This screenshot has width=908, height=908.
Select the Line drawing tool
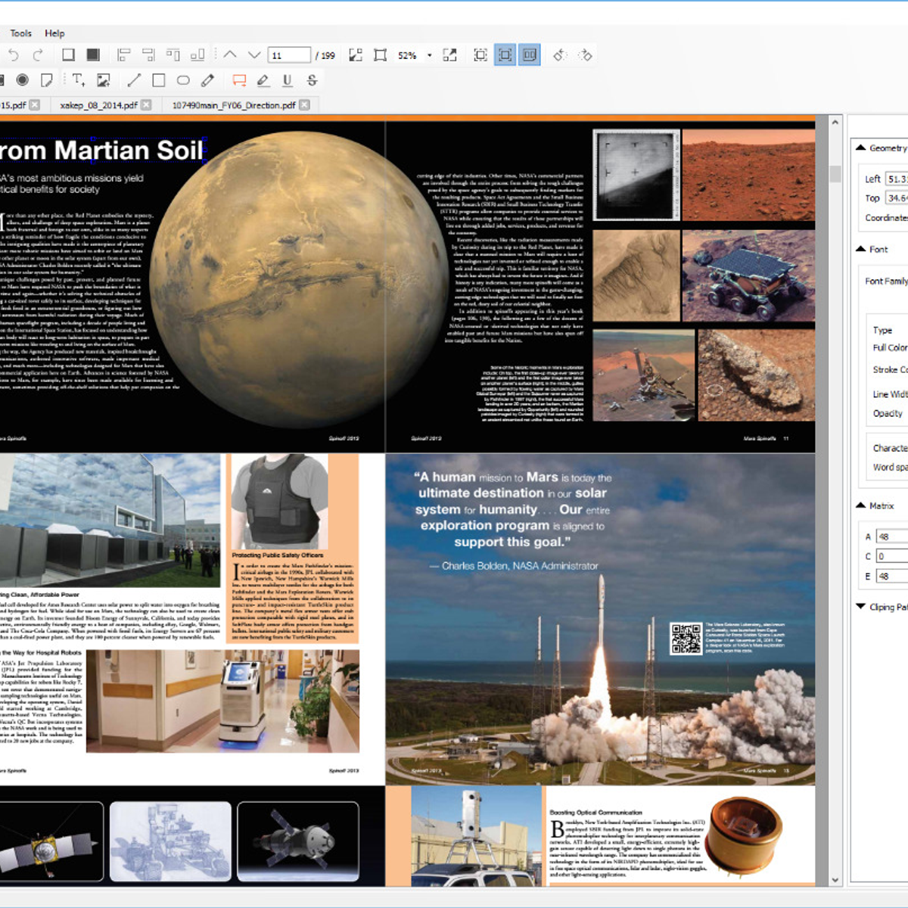coord(135,79)
